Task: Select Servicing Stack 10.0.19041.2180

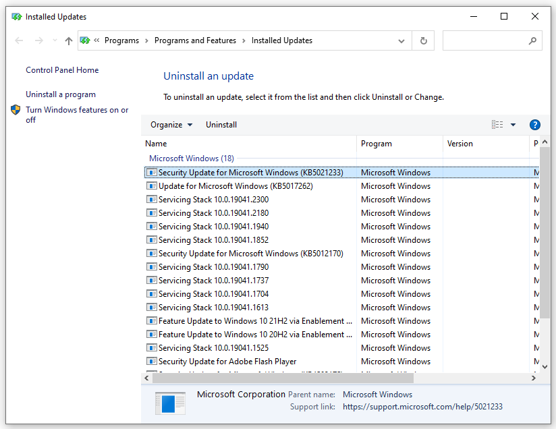Action: 213,213
